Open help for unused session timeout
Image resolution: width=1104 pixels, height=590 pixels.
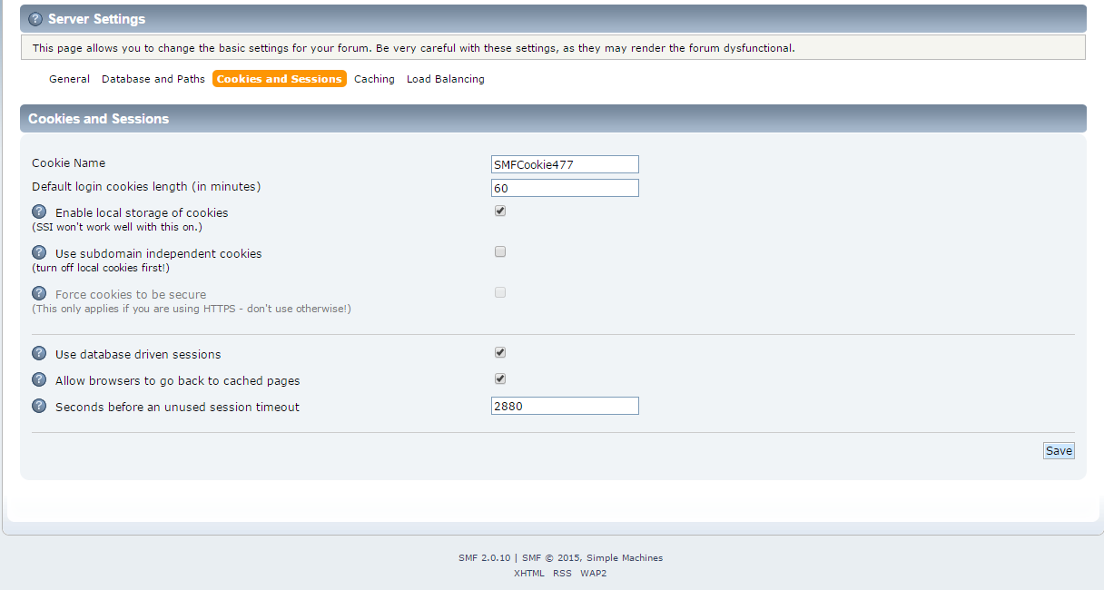click(x=39, y=406)
